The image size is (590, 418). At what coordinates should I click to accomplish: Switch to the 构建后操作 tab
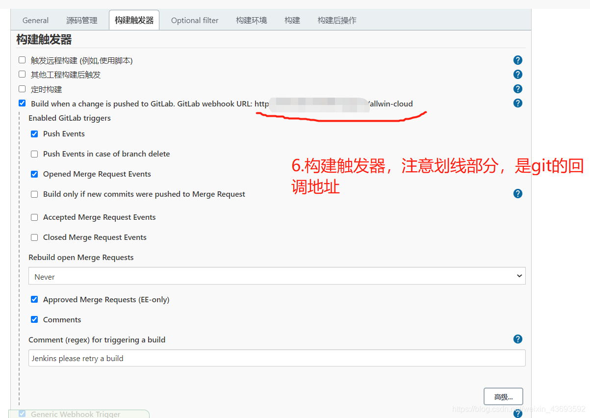click(337, 20)
